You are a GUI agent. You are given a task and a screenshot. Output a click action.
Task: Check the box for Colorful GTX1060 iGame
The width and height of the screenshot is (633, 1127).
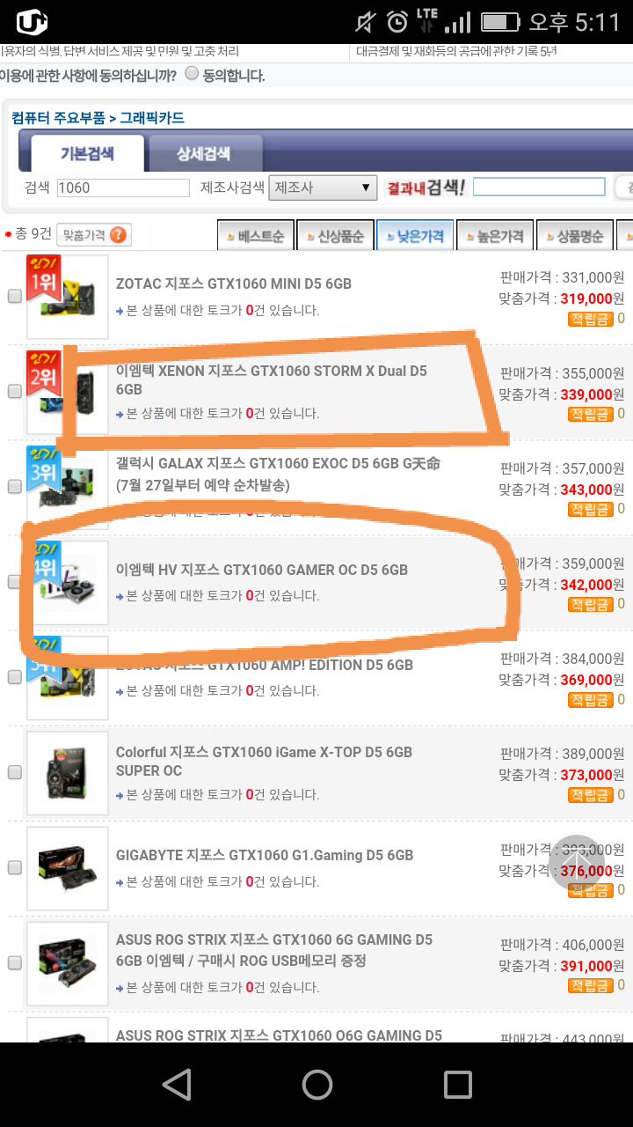(x=15, y=772)
